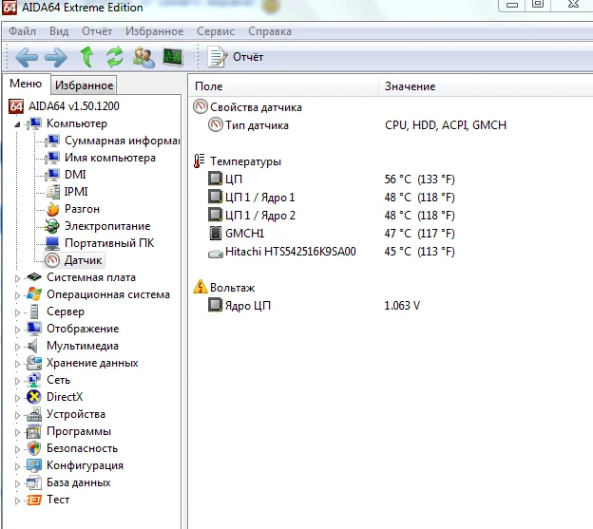Open the Справка menu
Screen dimensions: 593x529
(x=270, y=31)
